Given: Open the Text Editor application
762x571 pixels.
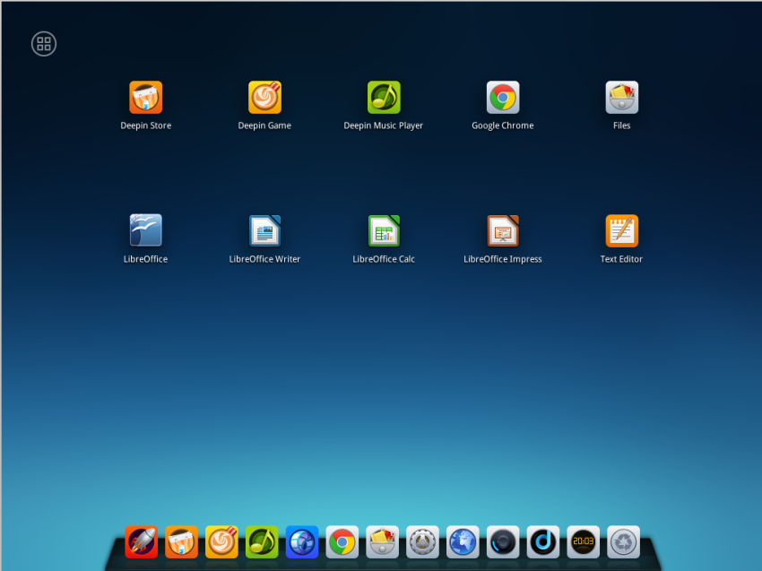Looking at the screenshot, I should (x=621, y=229).
